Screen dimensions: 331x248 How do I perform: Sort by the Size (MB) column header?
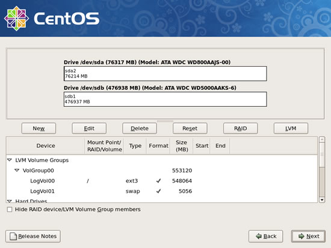click(x=182, y=145)
